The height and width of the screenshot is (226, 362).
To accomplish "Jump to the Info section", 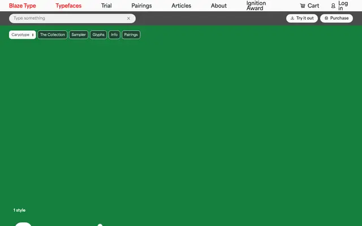I will 114,35.
